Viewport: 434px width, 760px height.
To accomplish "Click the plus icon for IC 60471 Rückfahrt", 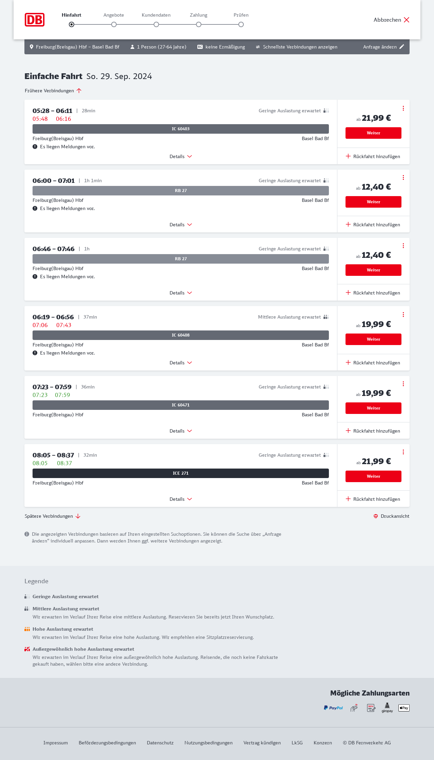I will pos(348,431).
